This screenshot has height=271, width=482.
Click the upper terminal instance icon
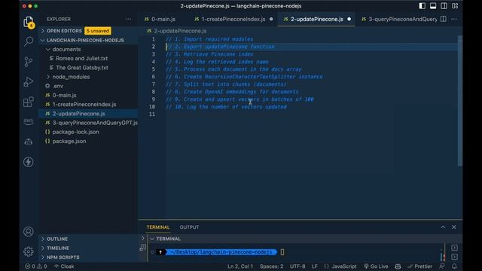click(454, 248)
